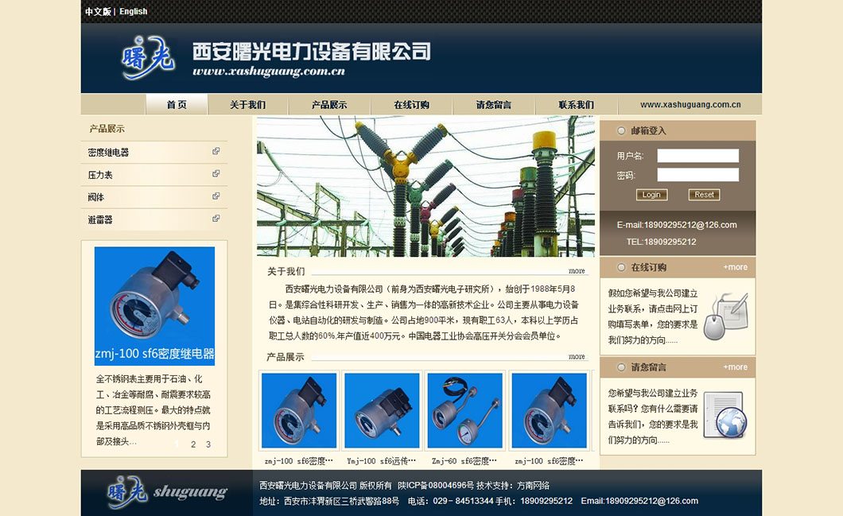Go to 首页 navigation tab

(177, 104)
